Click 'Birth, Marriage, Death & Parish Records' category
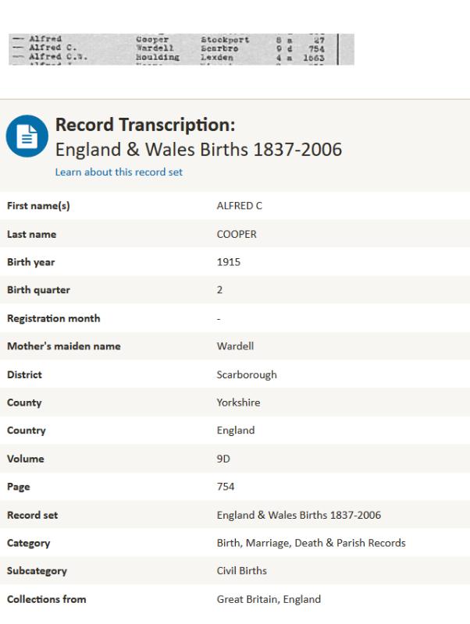 point(311,543)
